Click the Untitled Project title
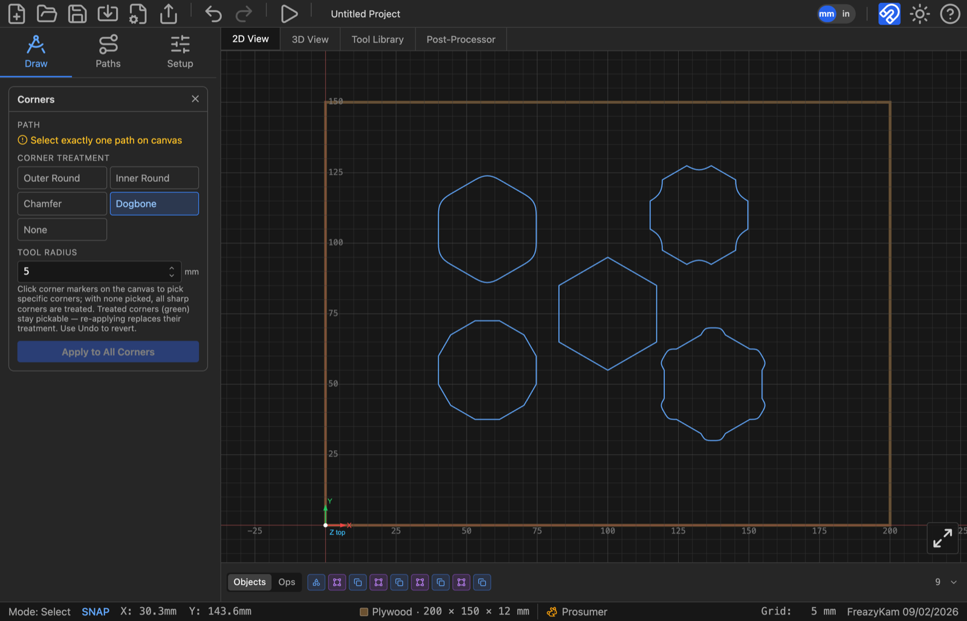Viewport: 967px width, 621px height. click(365, 14)
